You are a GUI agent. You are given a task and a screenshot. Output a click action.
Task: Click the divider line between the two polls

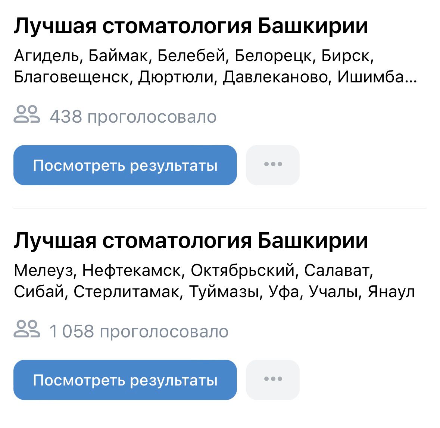coord(220,208)
